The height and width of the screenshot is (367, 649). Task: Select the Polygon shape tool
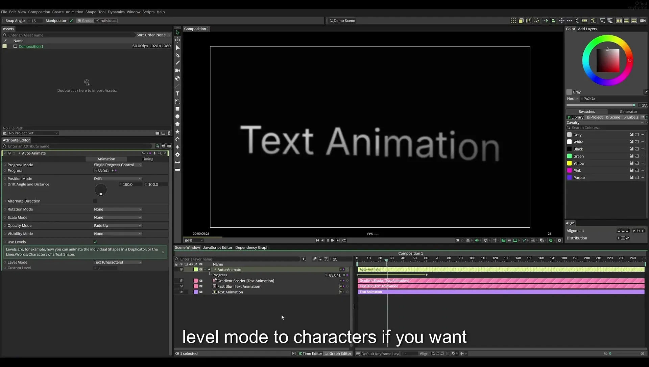(x=177, y=124)
